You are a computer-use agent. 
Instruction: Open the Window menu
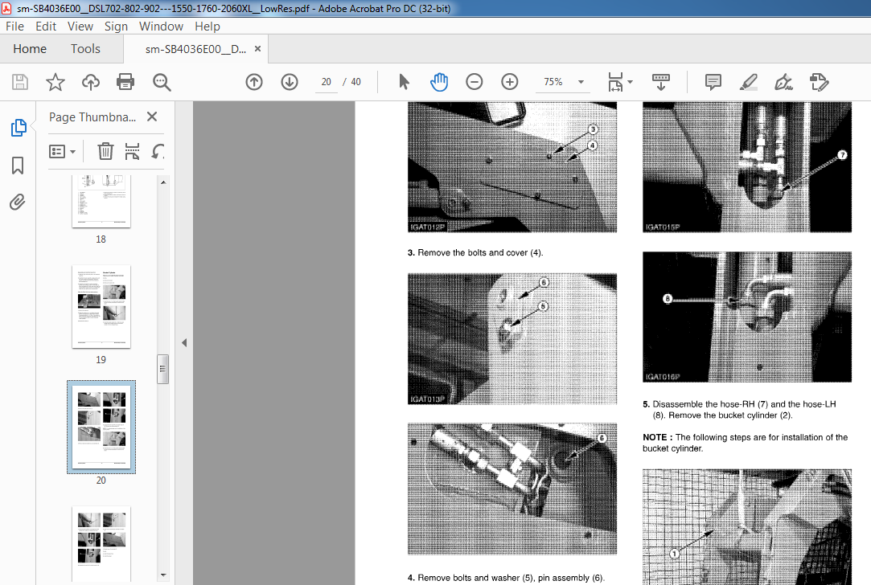[161, 26]
